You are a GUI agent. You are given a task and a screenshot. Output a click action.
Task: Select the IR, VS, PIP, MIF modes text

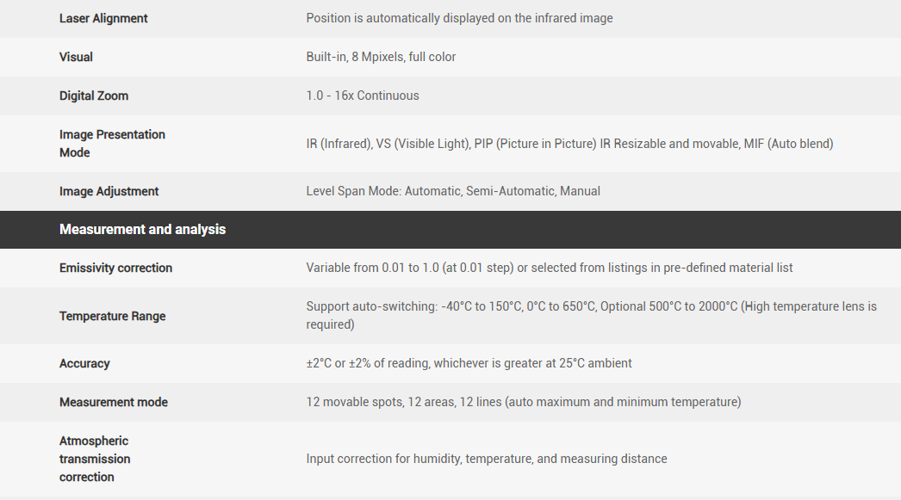[x=569, y=144]
